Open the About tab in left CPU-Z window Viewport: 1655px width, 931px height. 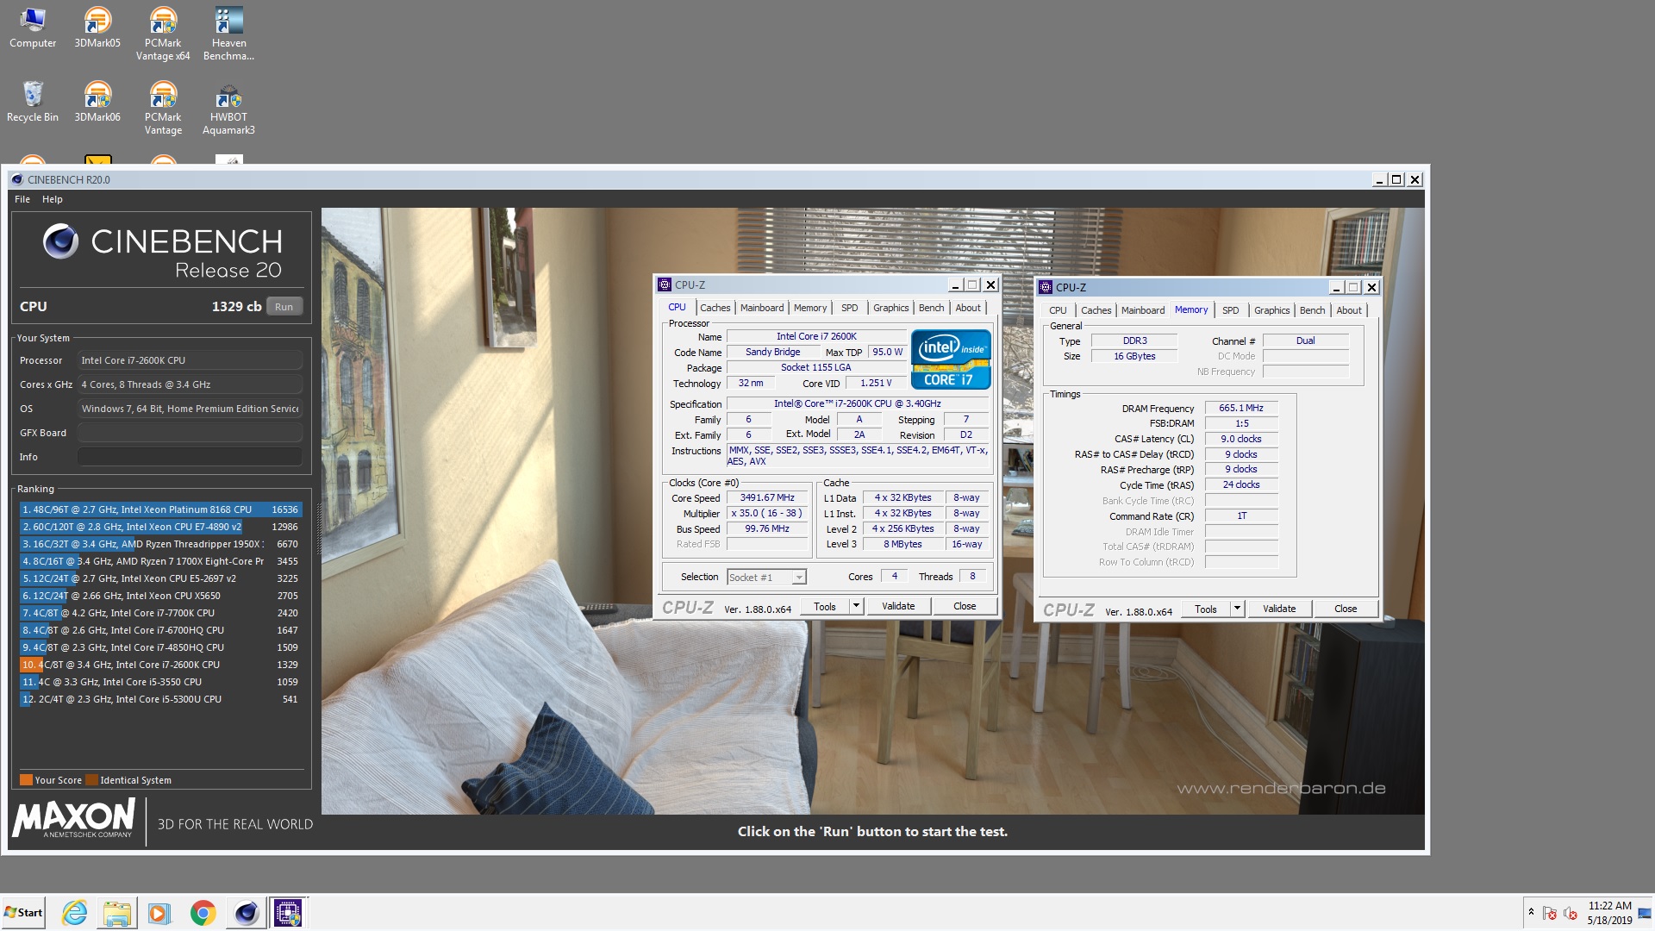coord(968,308)
